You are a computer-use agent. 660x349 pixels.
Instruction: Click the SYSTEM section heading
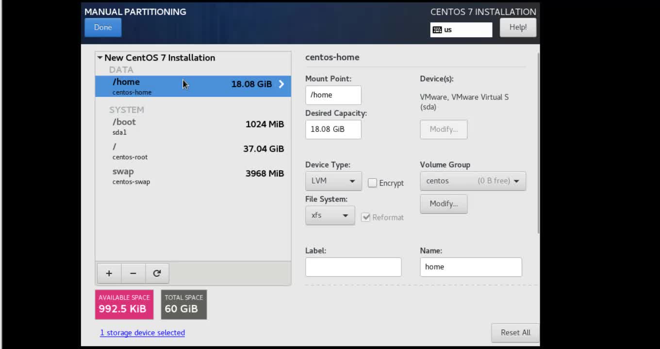[127, 110]
